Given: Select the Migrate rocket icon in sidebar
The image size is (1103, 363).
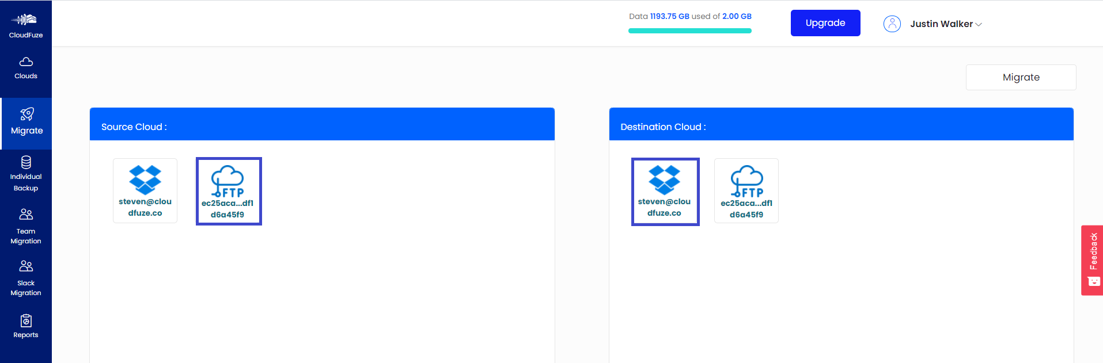Looking at the screenshot, I should pyautogui.click(x=27, y=114).
